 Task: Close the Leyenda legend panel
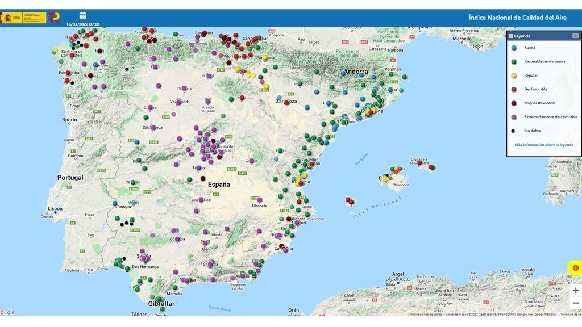point(575,36)
